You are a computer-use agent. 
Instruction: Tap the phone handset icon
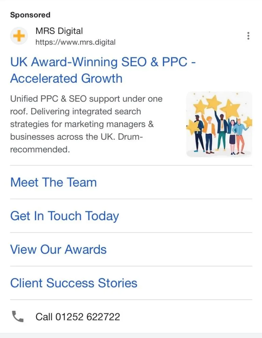[x=18, y=317]
